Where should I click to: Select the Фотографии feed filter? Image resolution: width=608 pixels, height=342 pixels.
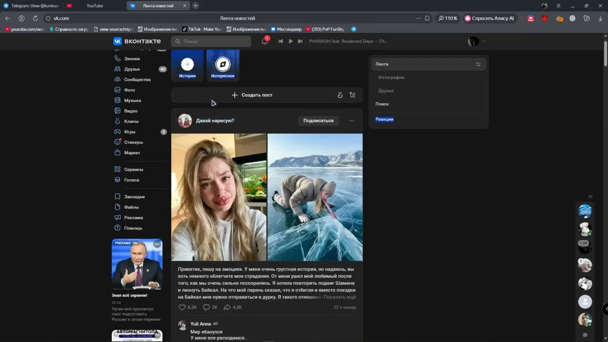point(391,77)
